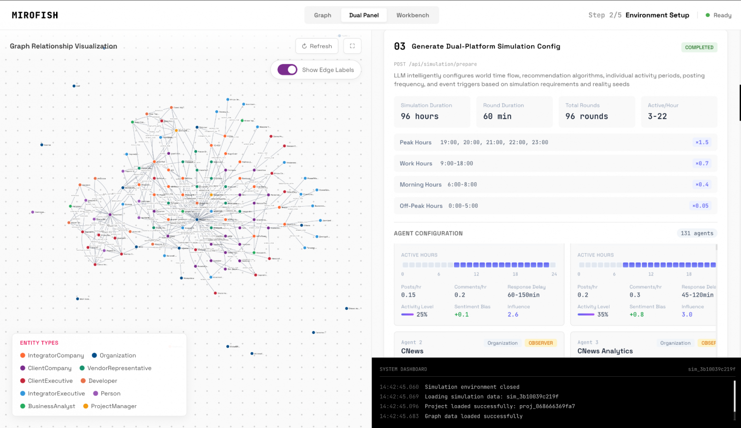Open the Workbench tab
Screen dimensions: 741x428
[412, 15]
